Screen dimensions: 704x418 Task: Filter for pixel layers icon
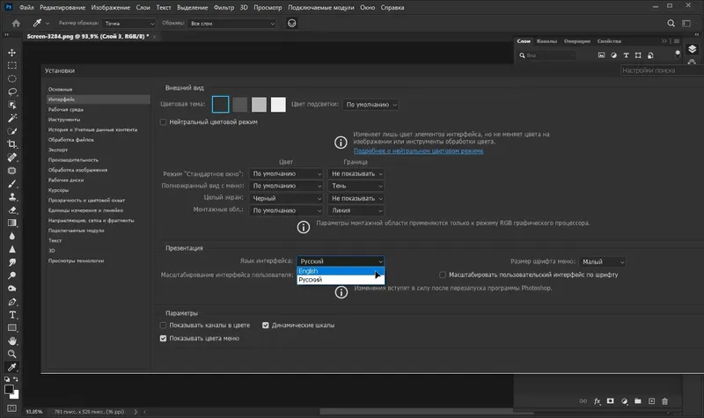click(x=601, y=55)
